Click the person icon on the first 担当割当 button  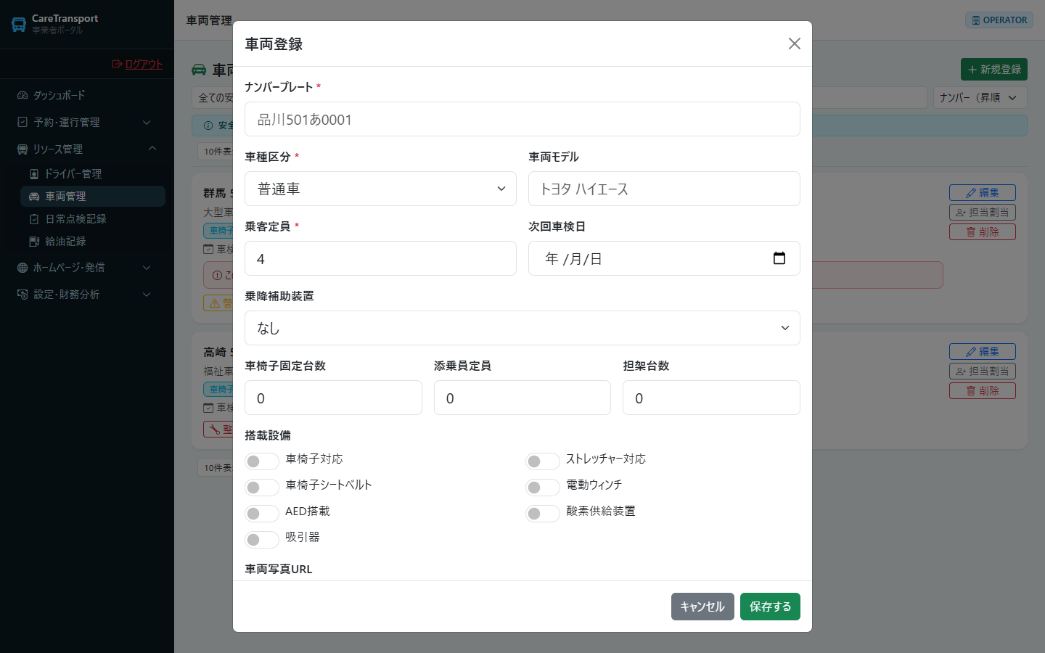click(961, 213)
